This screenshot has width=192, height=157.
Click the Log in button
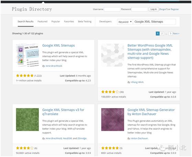[153, 9]
